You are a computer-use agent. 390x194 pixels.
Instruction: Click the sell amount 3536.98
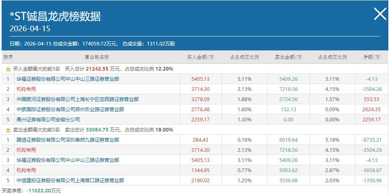point(288,181)
